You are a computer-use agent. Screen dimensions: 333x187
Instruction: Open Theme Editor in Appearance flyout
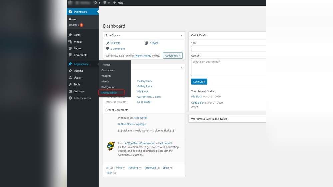tap(109, 93)
